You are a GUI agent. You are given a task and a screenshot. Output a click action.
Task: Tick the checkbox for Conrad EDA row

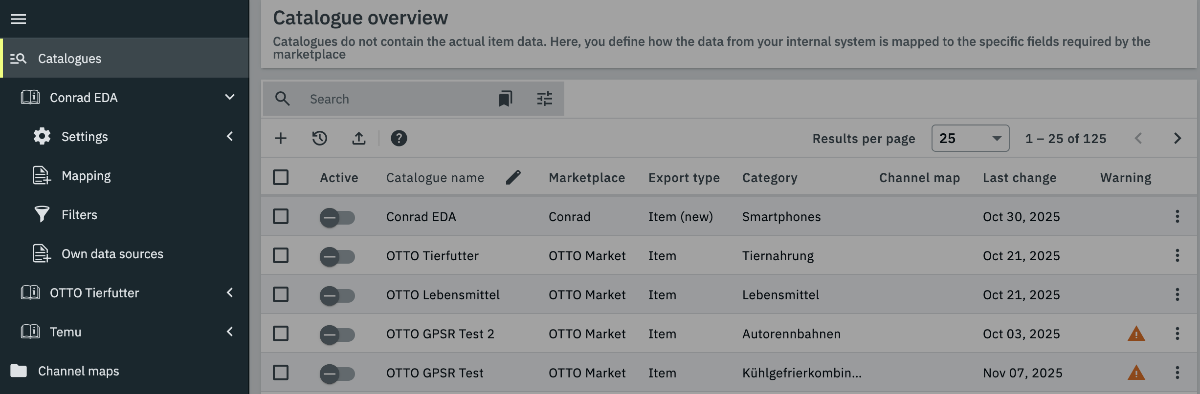point(281,216)
